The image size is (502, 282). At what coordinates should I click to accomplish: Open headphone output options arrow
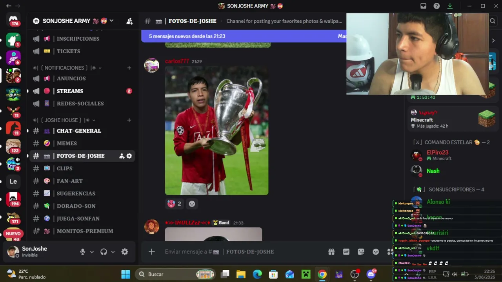tap(113, 252)
